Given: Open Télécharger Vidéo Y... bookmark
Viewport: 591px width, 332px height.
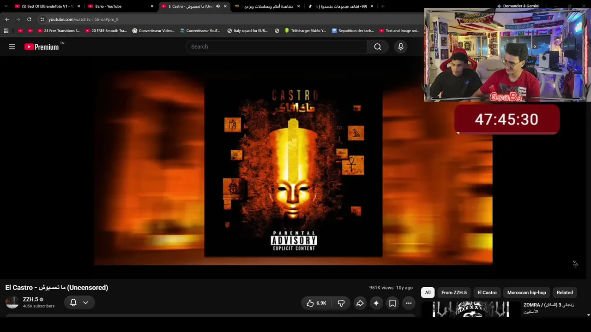Looking at the screenshot, I should tap(305, 31).
